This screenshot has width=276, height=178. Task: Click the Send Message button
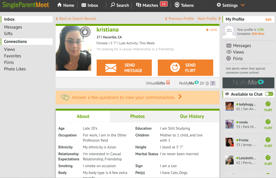(124, 68)
